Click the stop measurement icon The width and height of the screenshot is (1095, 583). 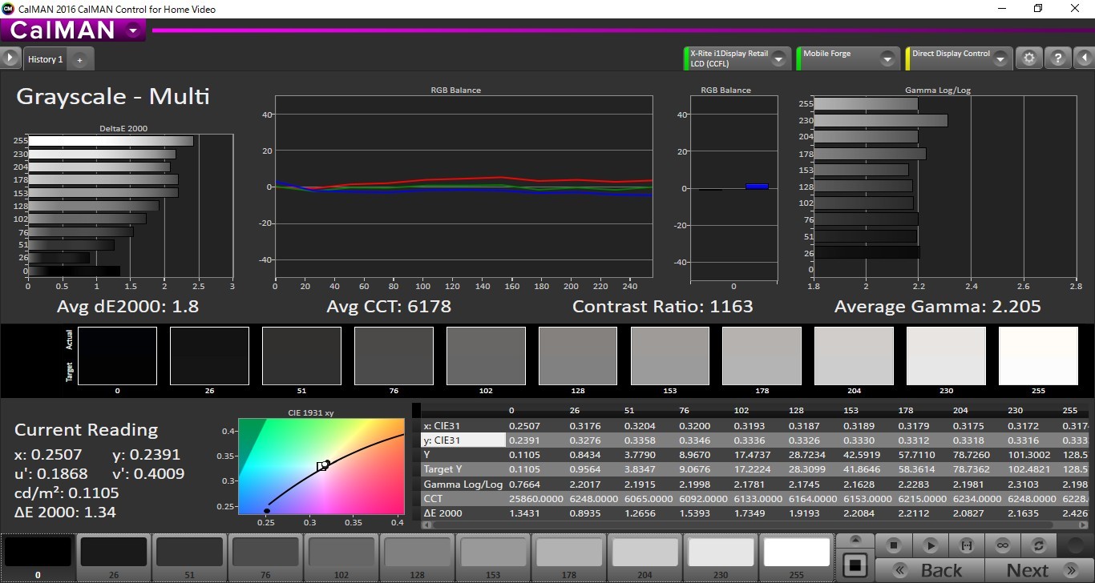895,545
